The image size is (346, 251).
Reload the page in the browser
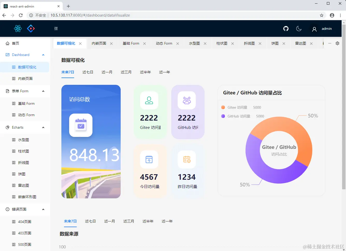(21, 15)
